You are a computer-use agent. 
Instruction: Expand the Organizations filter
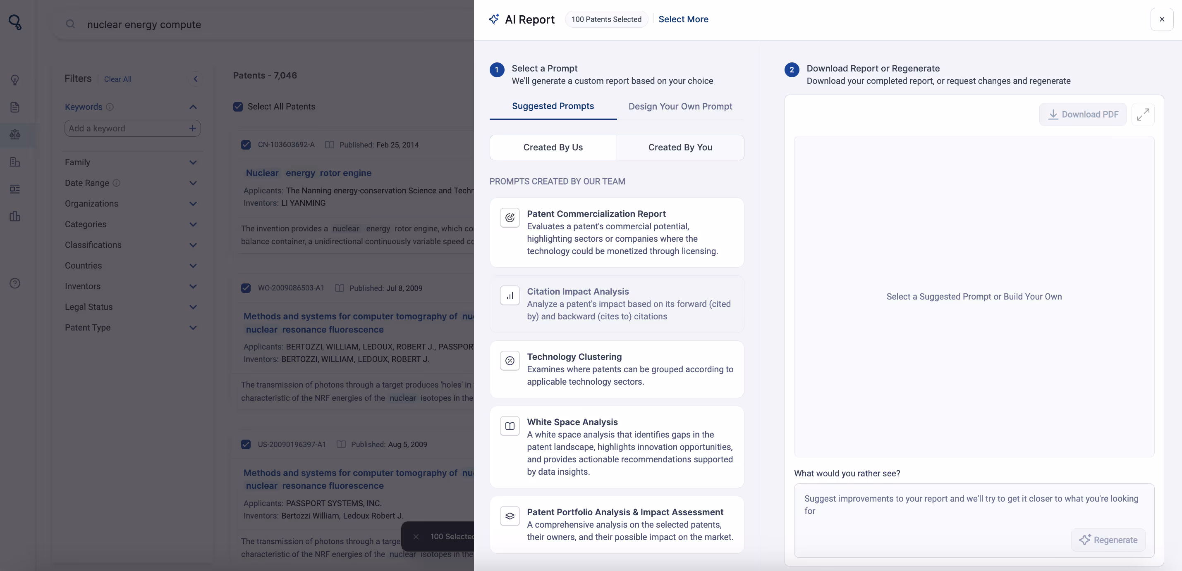pyautogui.click(x=193, y=203)
